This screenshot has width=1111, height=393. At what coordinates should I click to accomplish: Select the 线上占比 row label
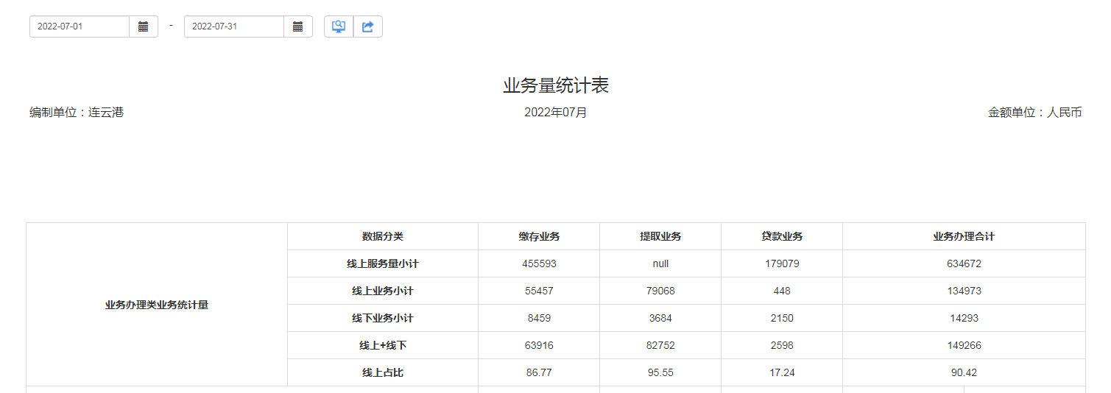(383, 372)
